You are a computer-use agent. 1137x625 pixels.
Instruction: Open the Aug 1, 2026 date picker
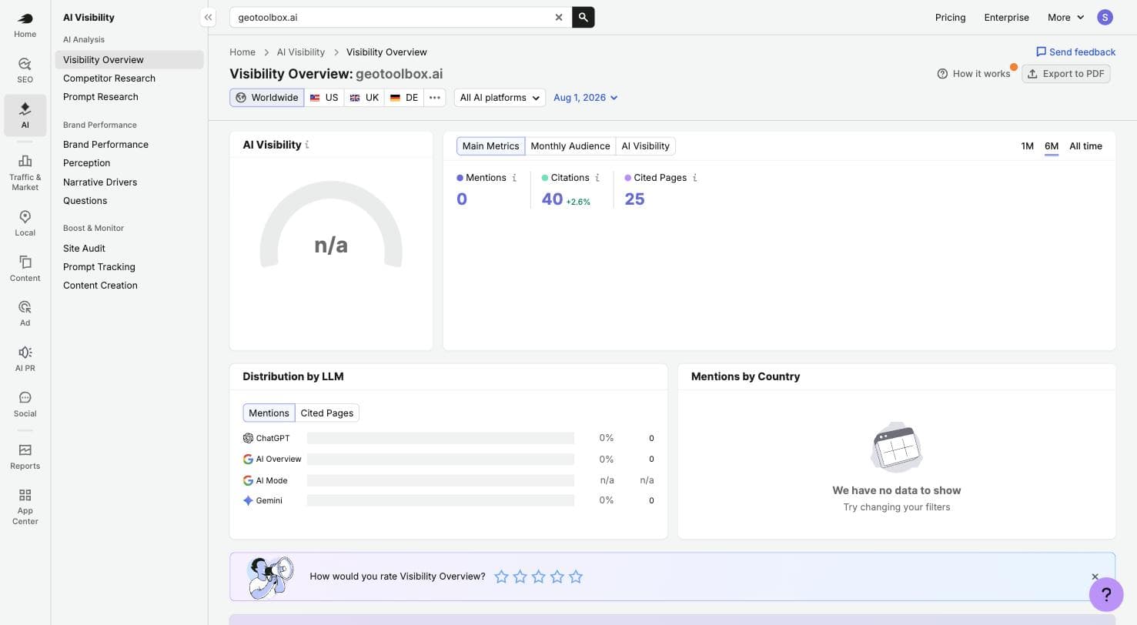586,98
